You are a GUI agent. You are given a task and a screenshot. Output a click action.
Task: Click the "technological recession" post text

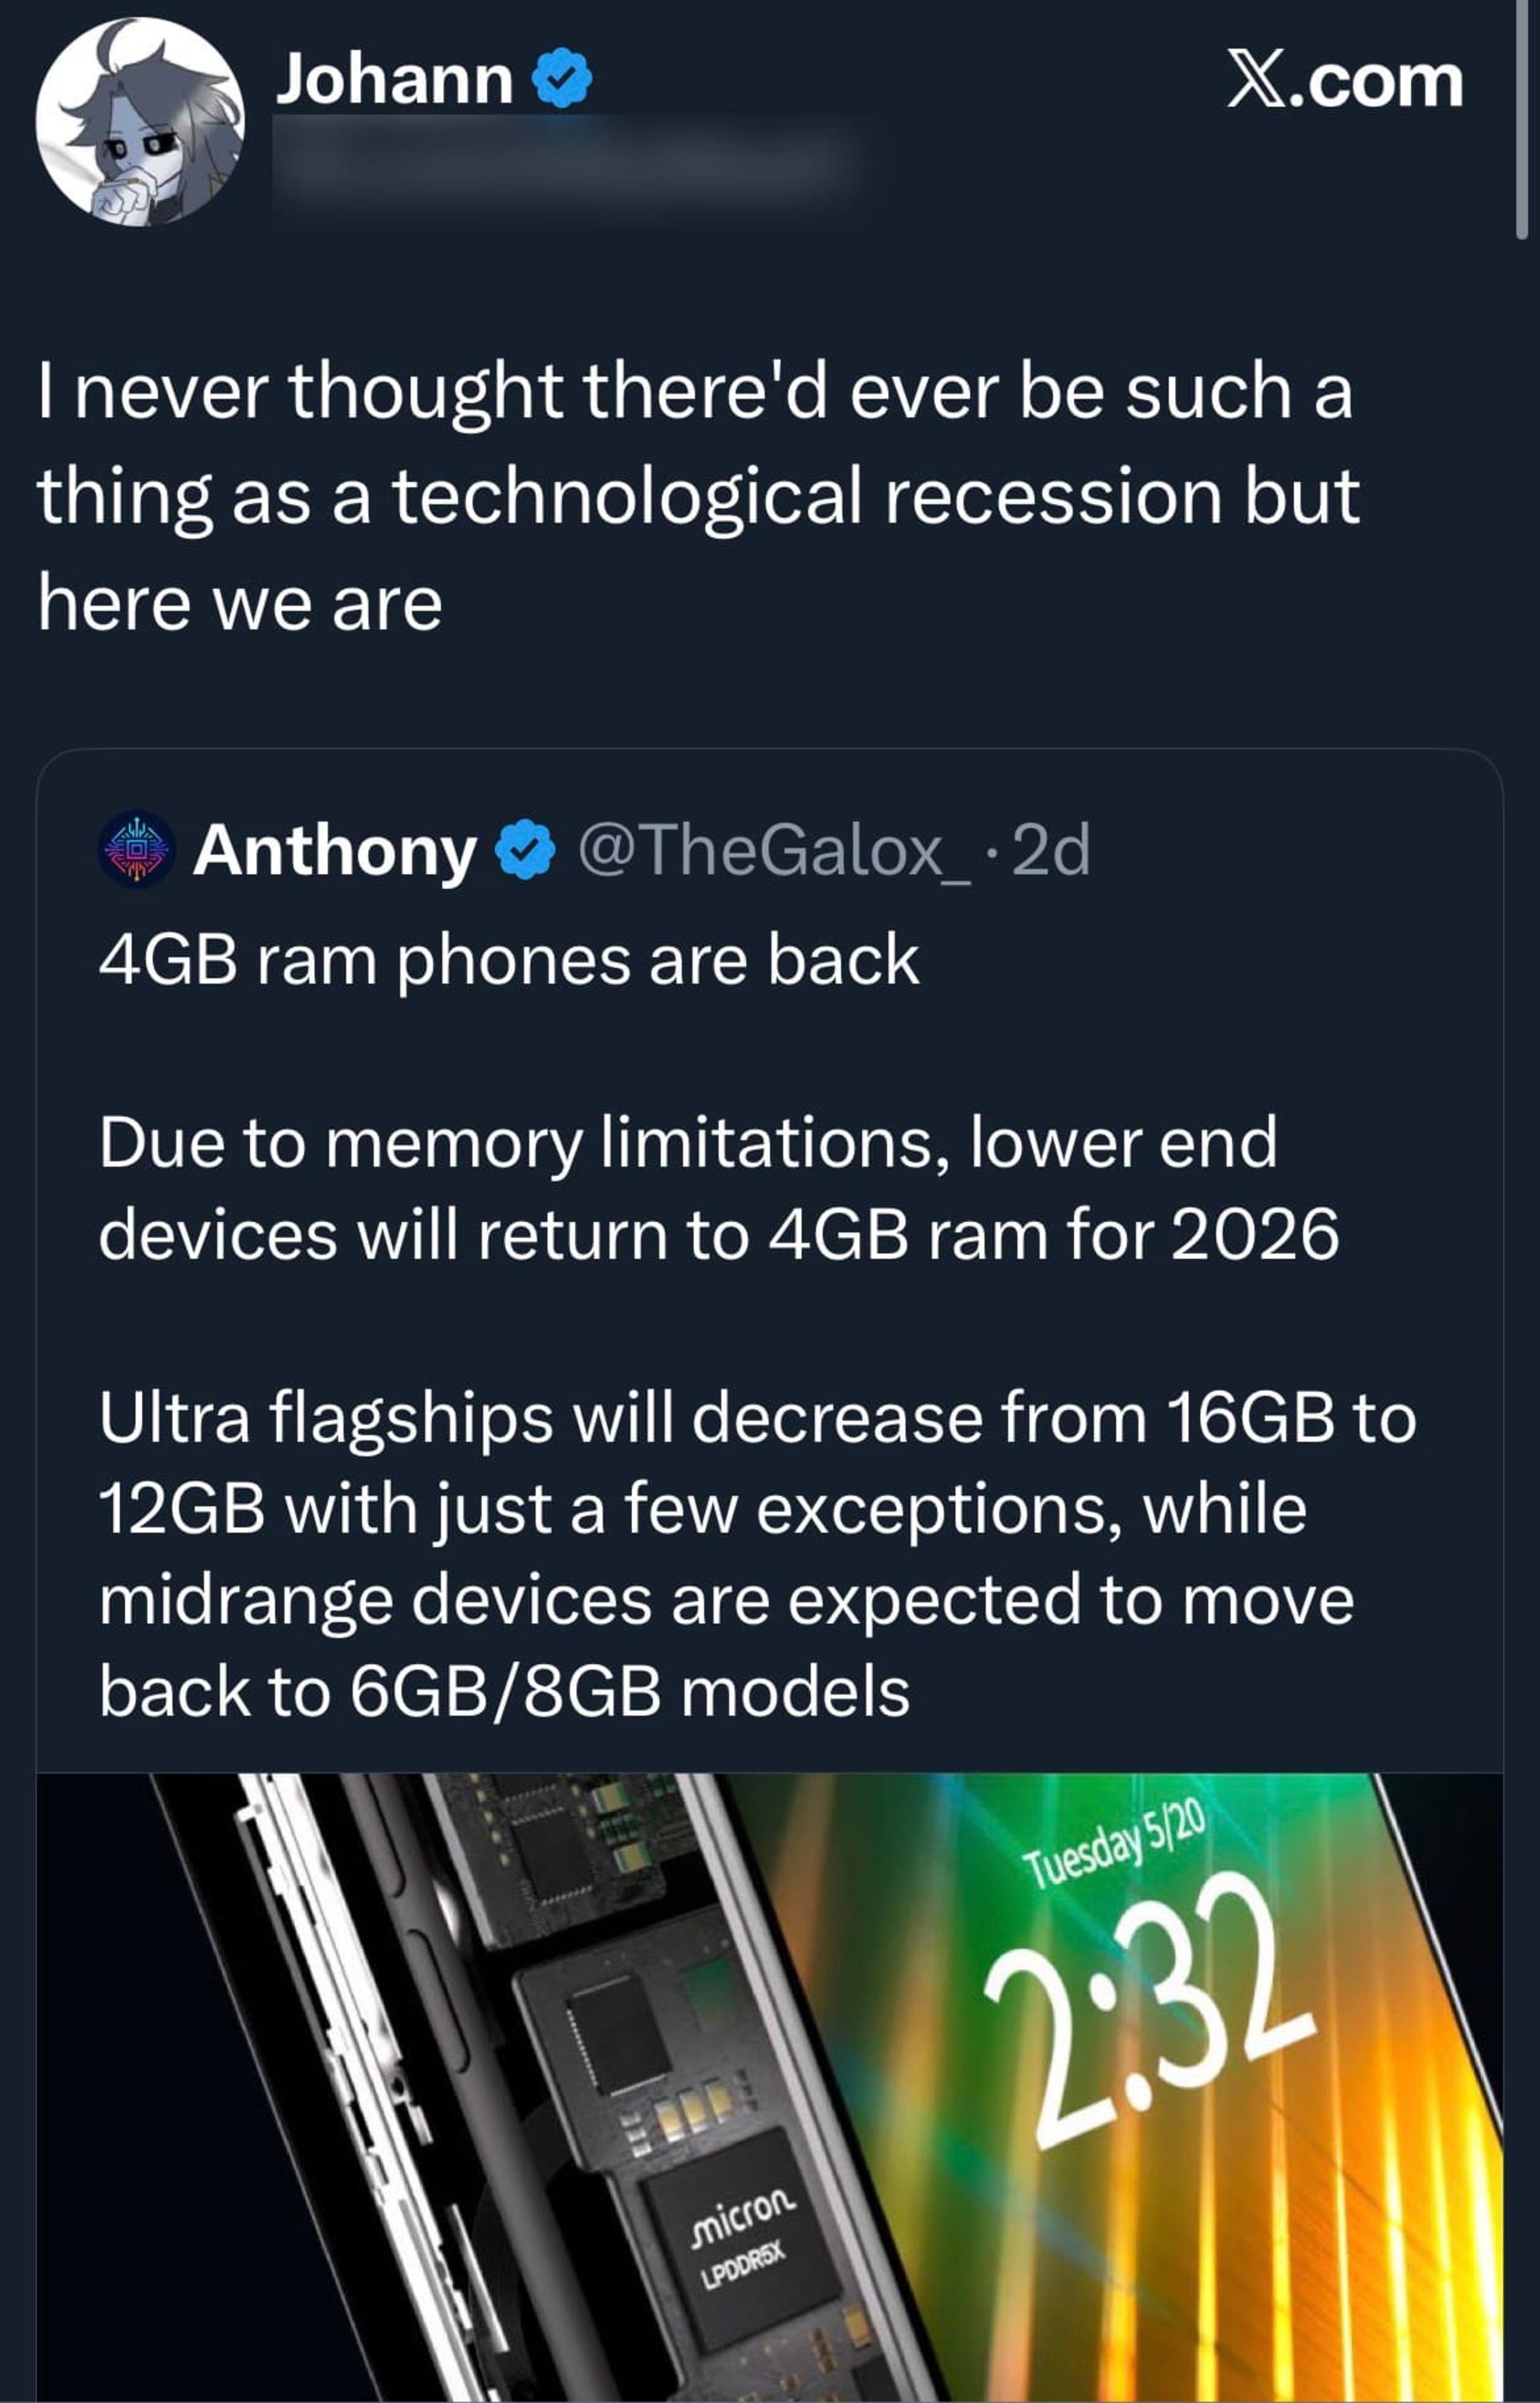698,496
